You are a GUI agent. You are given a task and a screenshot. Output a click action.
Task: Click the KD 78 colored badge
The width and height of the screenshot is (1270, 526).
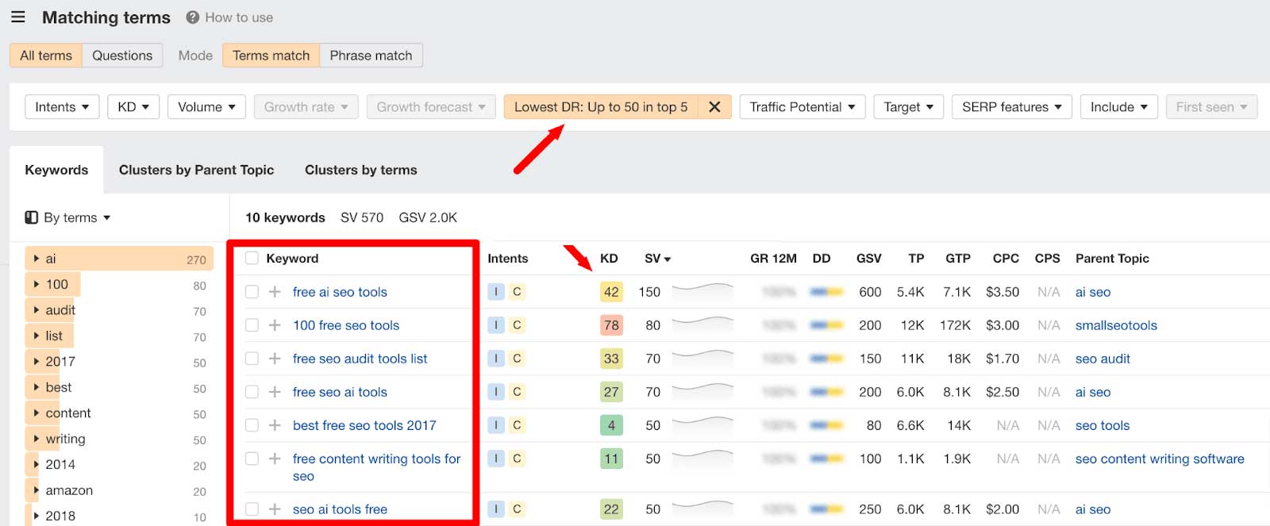point(611,325)
